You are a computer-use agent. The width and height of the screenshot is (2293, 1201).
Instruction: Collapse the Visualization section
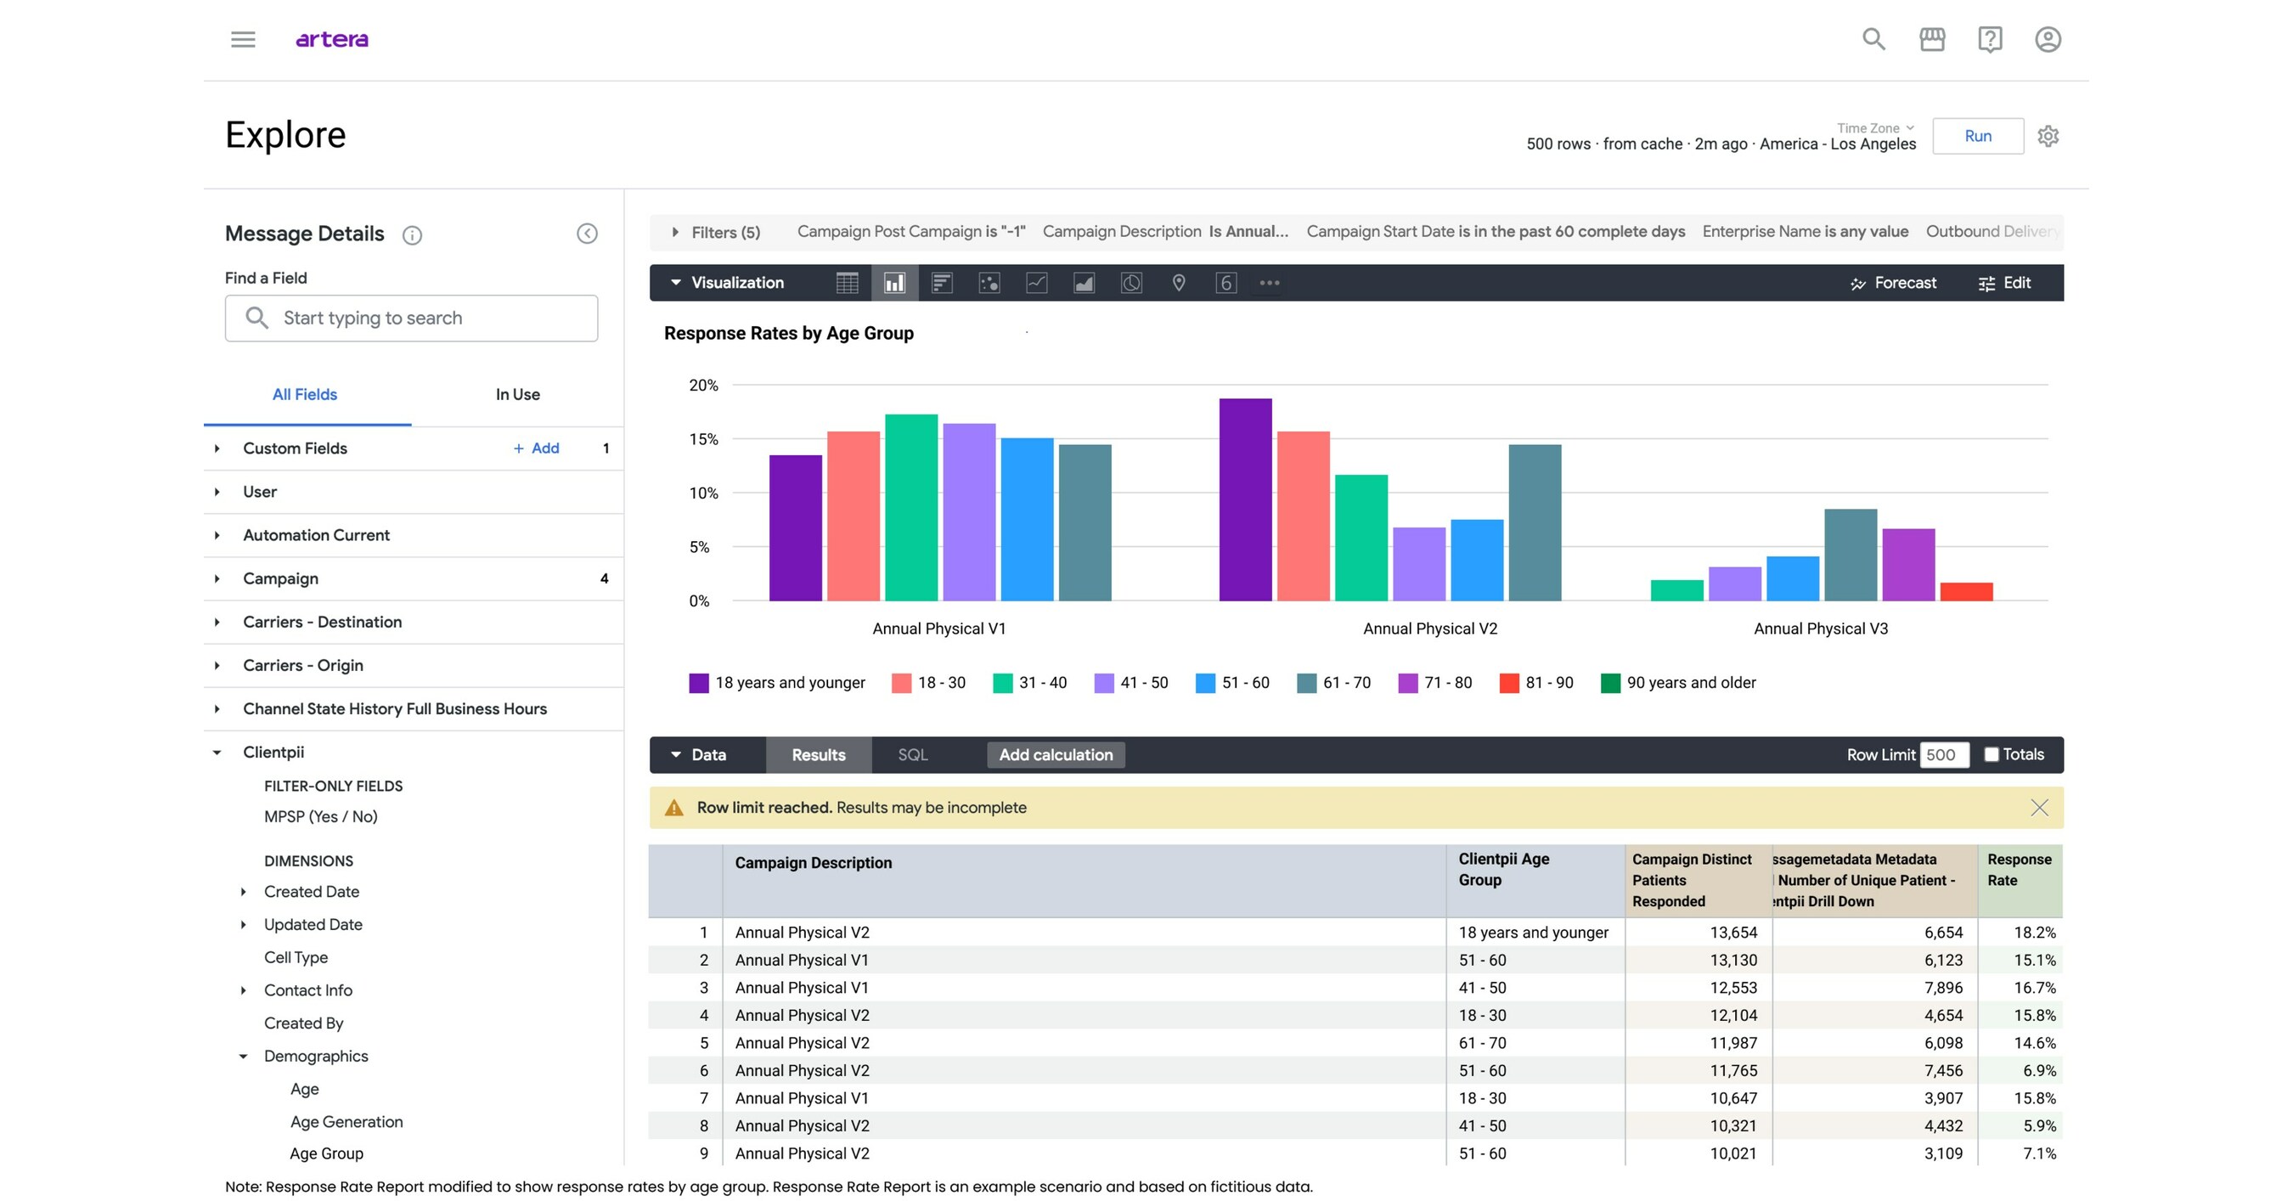coord(677,283)
